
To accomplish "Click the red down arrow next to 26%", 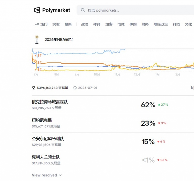I will point(158,160).
